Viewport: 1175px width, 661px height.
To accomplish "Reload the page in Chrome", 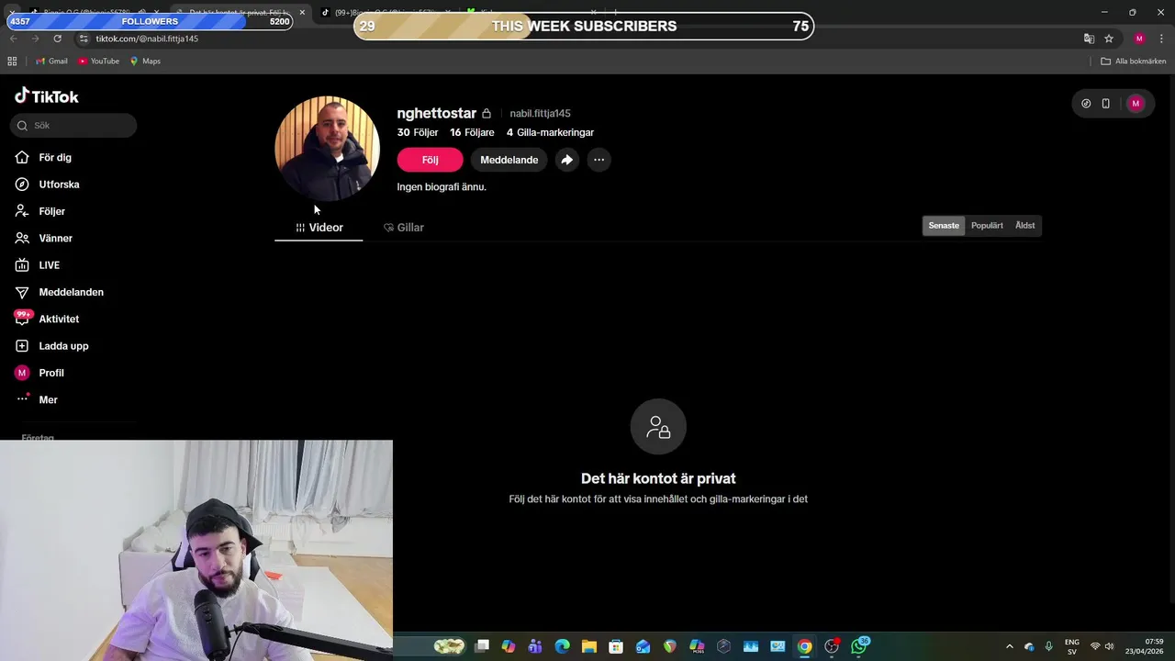I will 57,39.
